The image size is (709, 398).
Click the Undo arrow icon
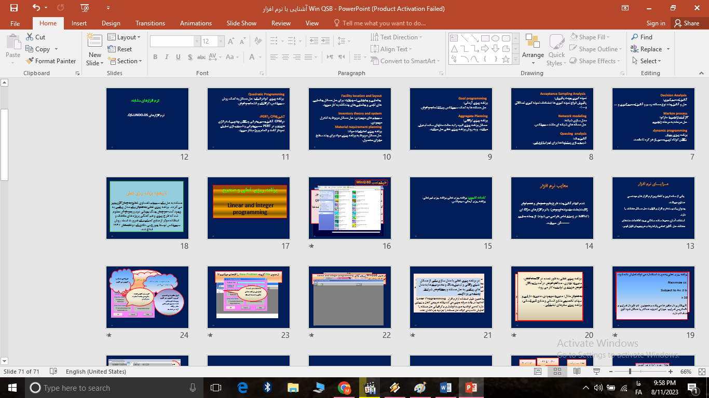pyautogui.click(x=36, y=8)
